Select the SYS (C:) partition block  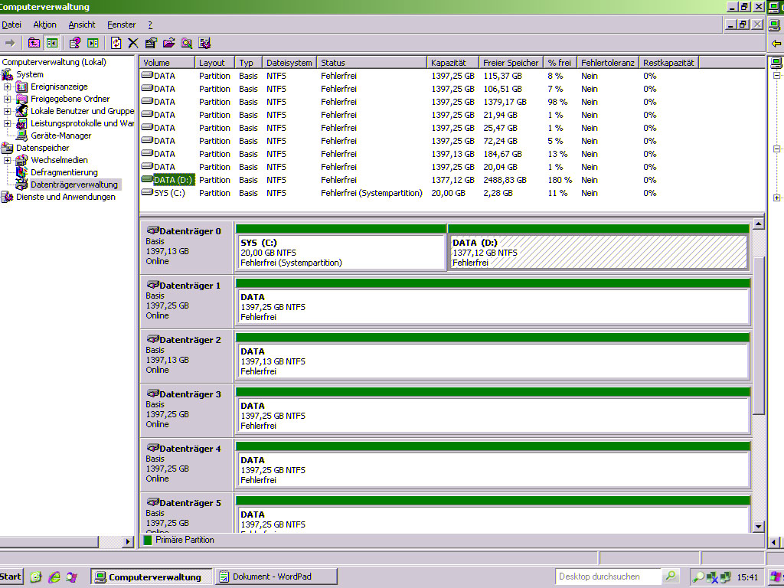[341, 253]
